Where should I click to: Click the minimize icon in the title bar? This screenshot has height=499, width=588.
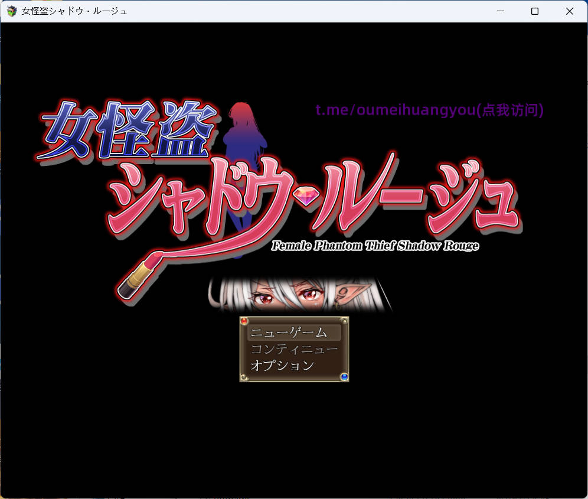(x=500, y=11)
